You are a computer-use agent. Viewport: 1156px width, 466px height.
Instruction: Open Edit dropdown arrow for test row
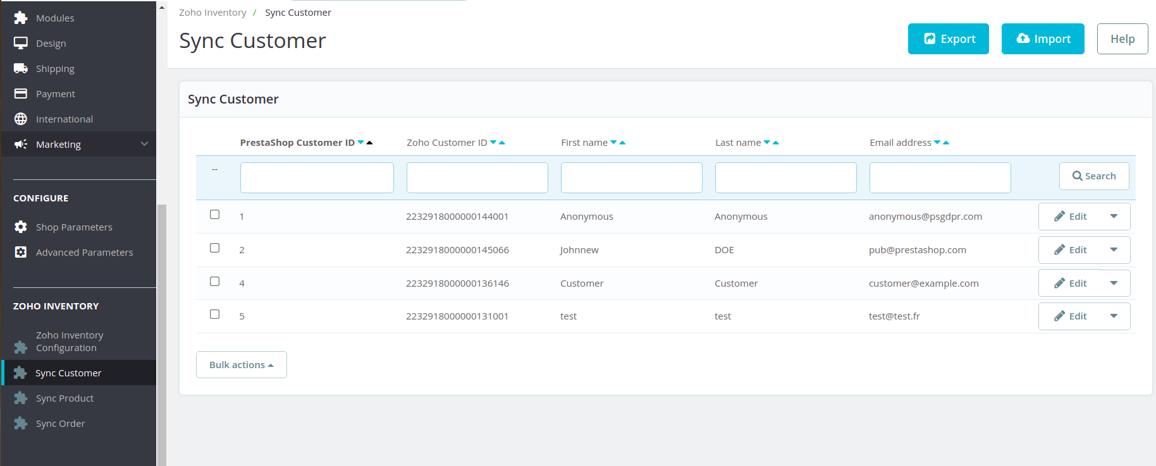click(1114, 316)
